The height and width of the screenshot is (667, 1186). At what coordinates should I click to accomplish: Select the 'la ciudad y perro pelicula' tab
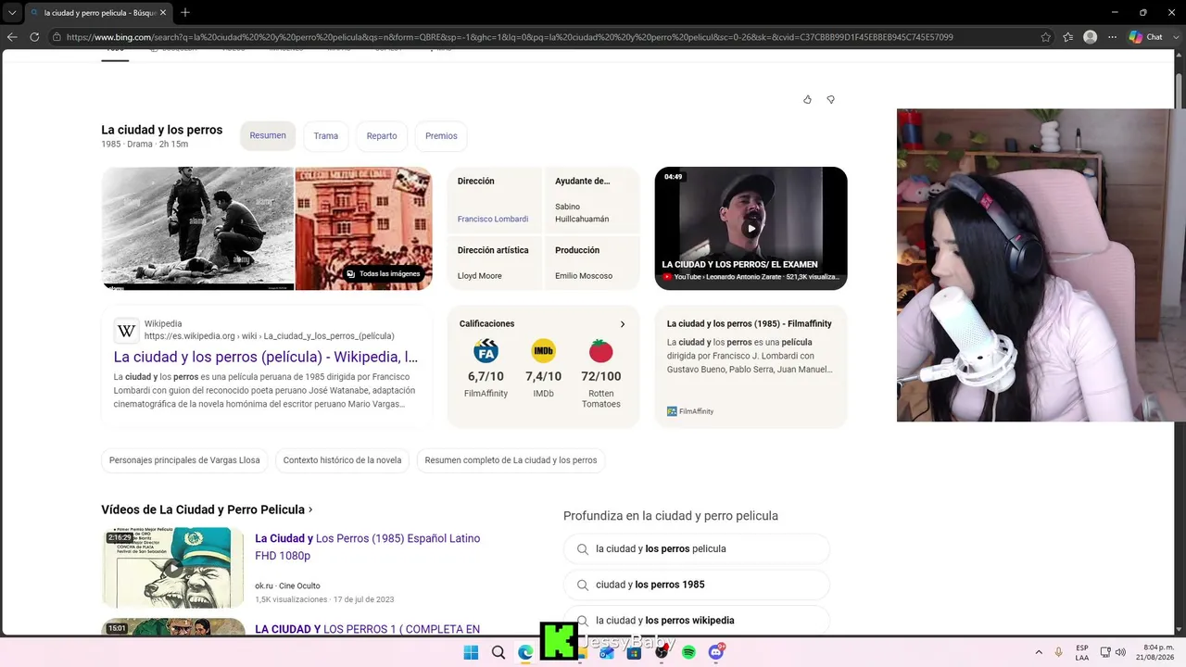[98, 13]
